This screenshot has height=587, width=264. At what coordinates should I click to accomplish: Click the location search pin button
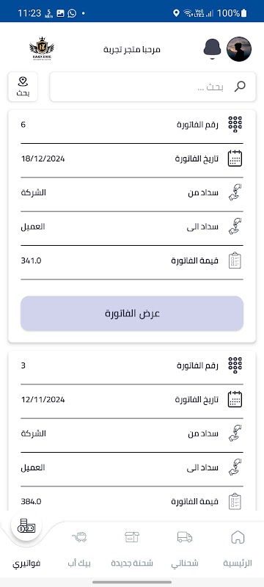[x=23, y=87]
